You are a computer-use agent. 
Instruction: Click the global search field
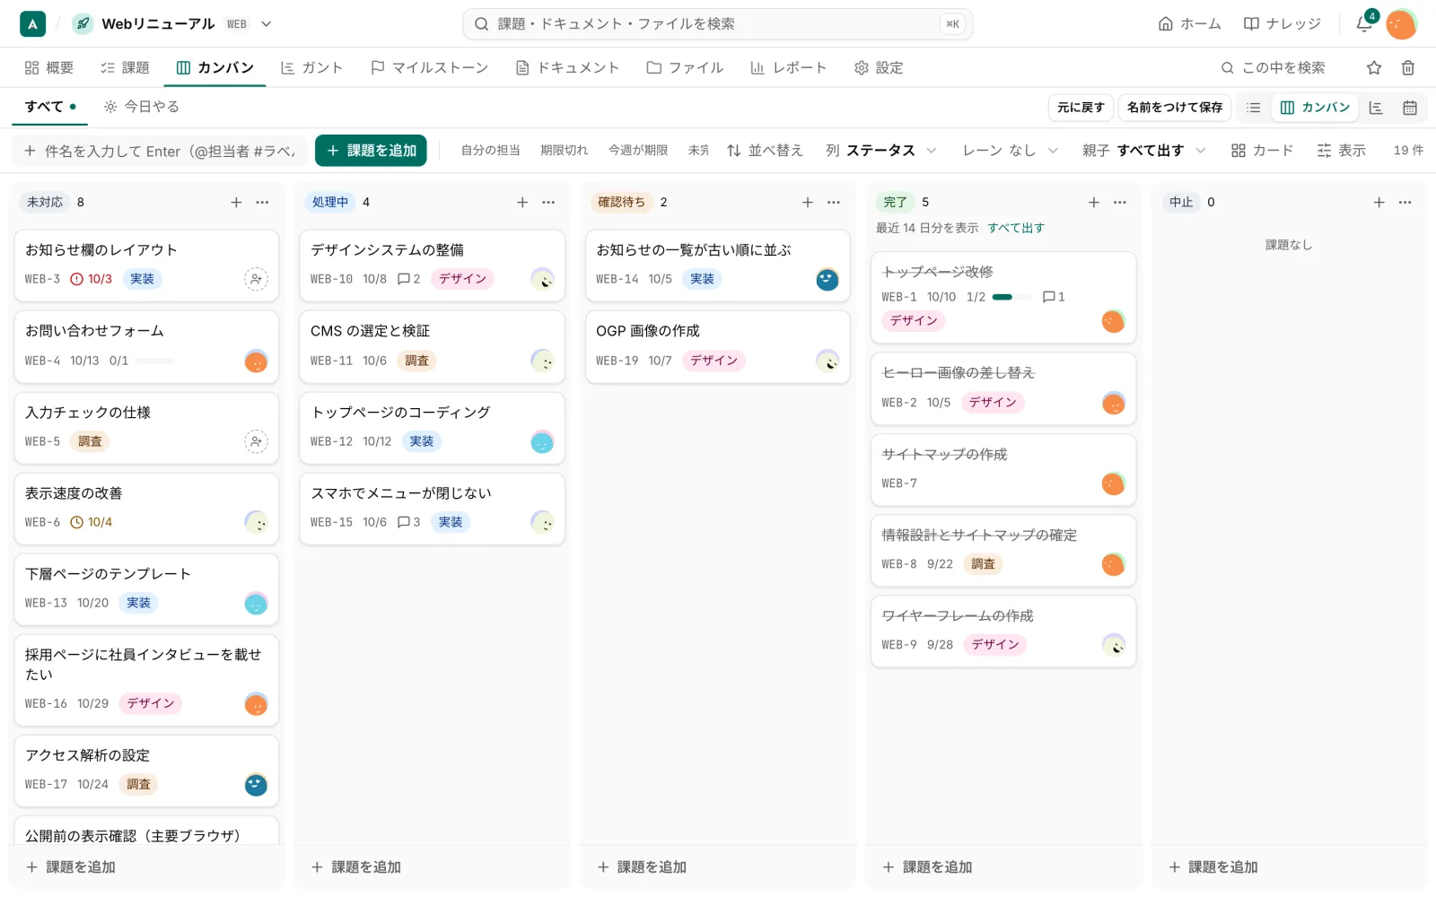click(x=718, y=24)
